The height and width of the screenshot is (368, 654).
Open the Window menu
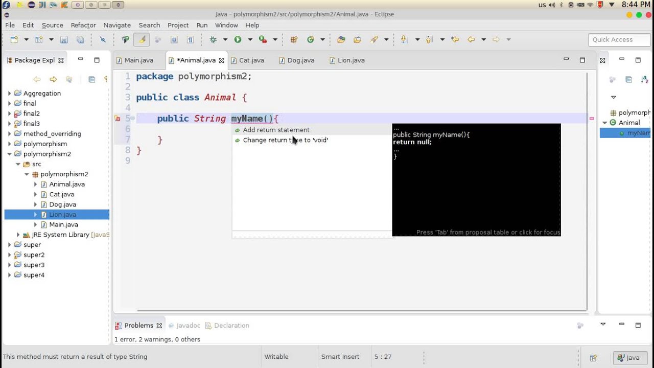(226, 25)
